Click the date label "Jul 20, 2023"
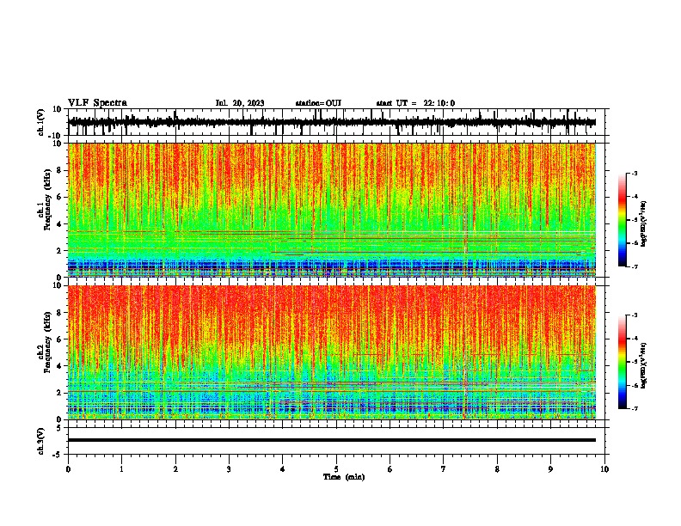Viewport: 681px width, 526px height. click(240, 103)
